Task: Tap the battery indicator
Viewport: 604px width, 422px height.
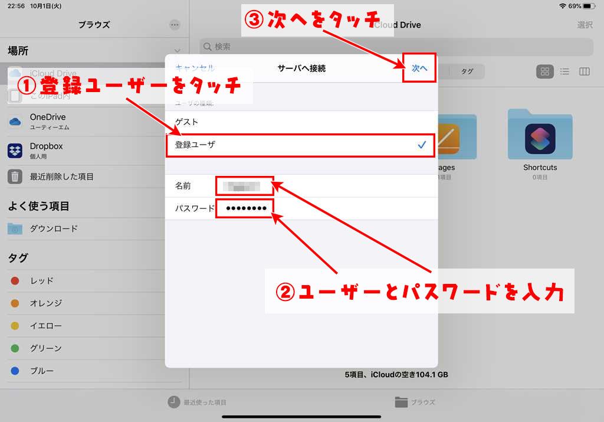Action: tap(589, 6)
